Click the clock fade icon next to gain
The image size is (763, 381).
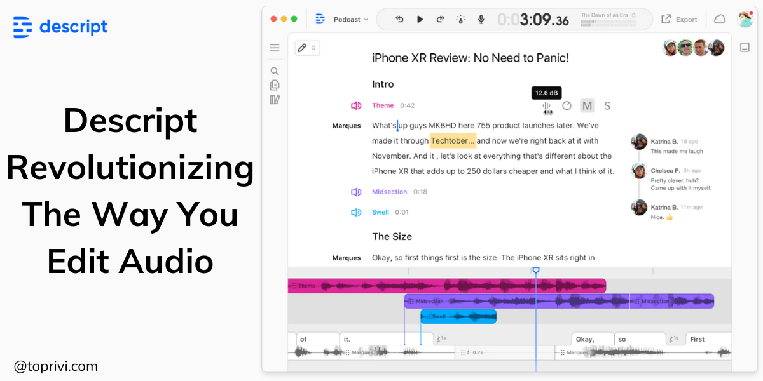[x=567, y=105]
